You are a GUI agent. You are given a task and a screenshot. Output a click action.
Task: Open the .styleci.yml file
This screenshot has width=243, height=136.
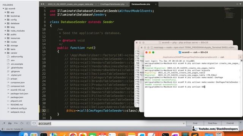click(16, 75)
